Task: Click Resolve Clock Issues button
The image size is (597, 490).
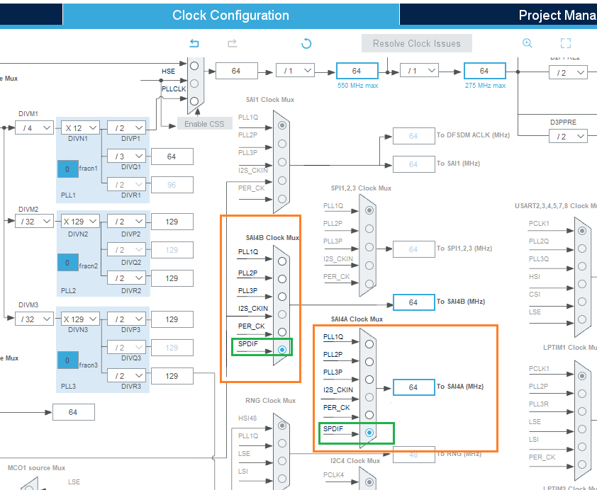Action: pyautogui.click(x=417, y=43)
